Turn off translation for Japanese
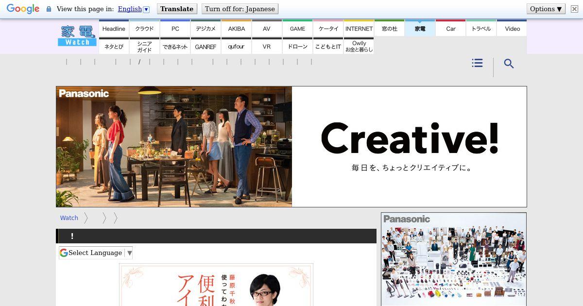 tap(240, 9)
